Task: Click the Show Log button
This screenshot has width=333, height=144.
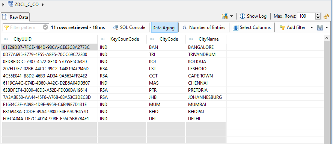Action: pos(253,16)
